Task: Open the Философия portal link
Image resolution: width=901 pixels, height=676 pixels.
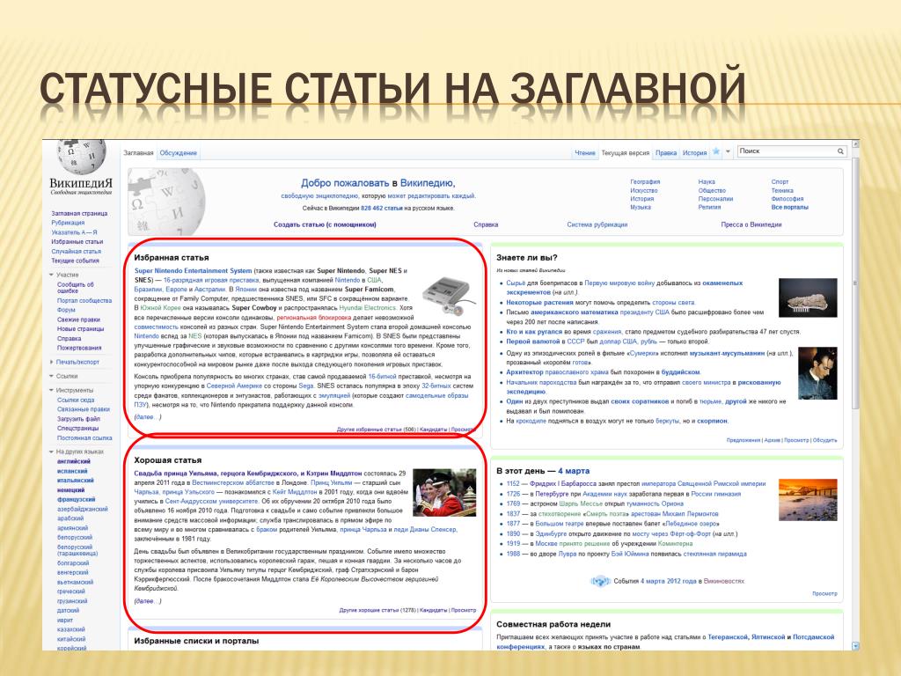Action: click(787, 199)
